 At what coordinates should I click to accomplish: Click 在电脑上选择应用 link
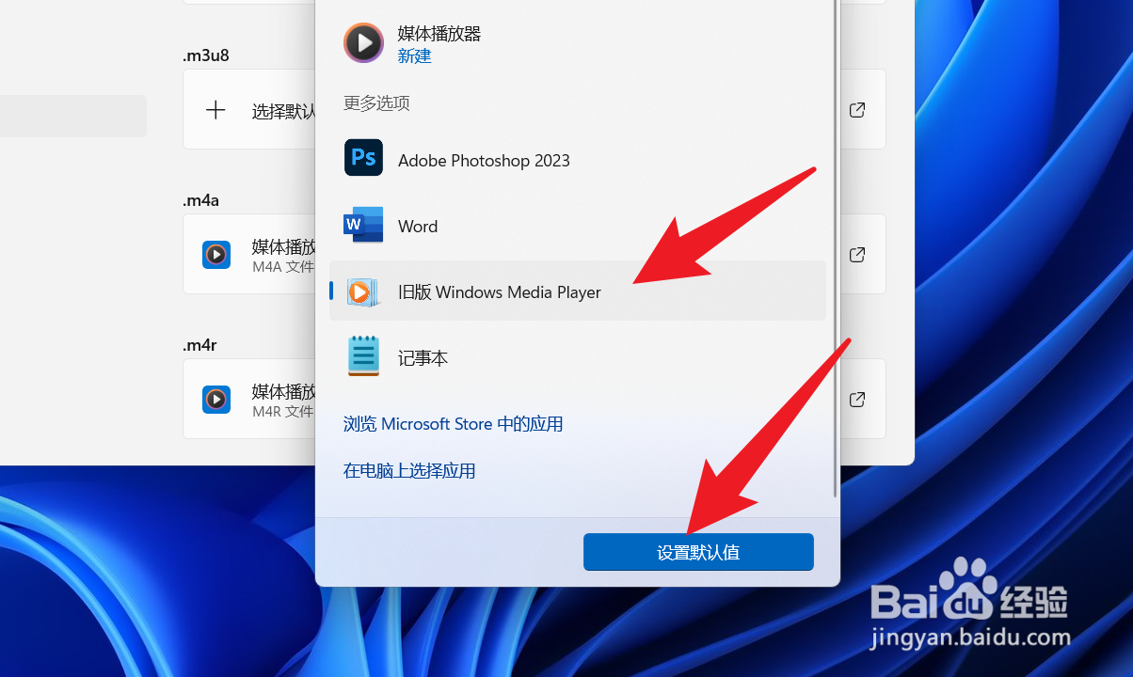(x=409, y=470)
